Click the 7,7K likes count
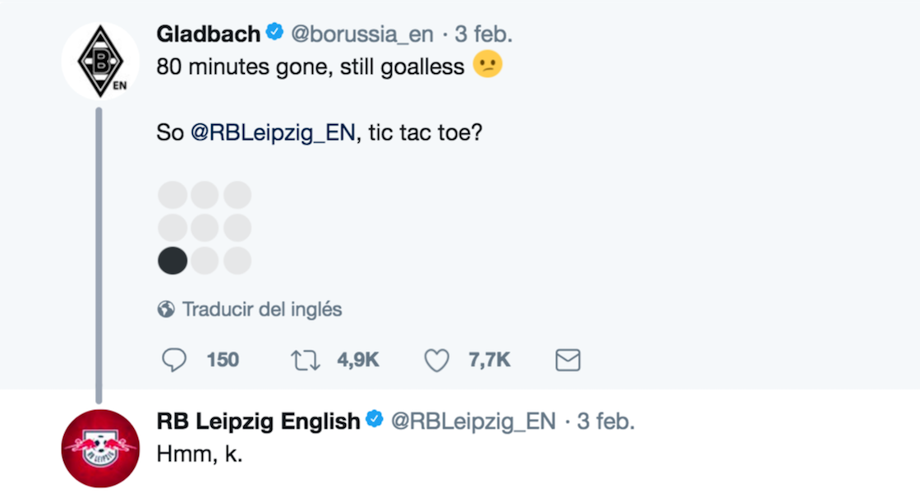This screenshot has width=920, height=493. tap(490, 360)
